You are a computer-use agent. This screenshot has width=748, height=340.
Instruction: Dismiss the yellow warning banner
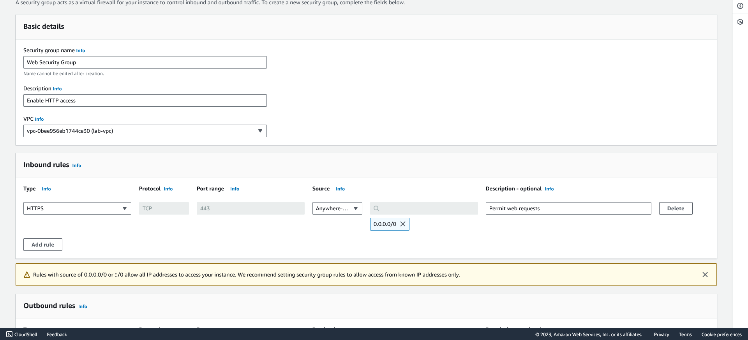tap(705, 275)
